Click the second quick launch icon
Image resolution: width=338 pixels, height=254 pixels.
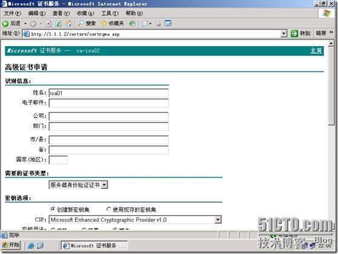pyautogui.click(x=41, y=246)
